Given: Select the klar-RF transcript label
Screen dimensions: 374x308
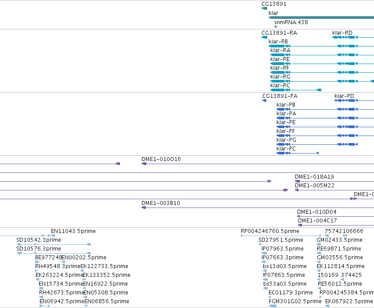Looking at the screenshot, I should click(280, 68).
